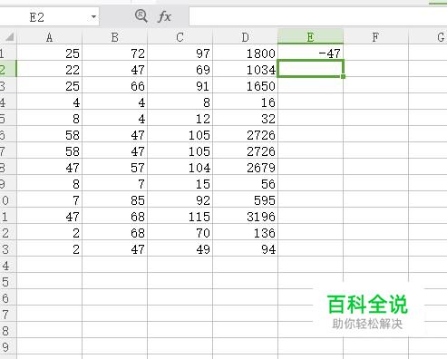Click cell D11 containing 3196
This screenshot has height=359, width=447.
pyautogui.click(x=245, y=216)
